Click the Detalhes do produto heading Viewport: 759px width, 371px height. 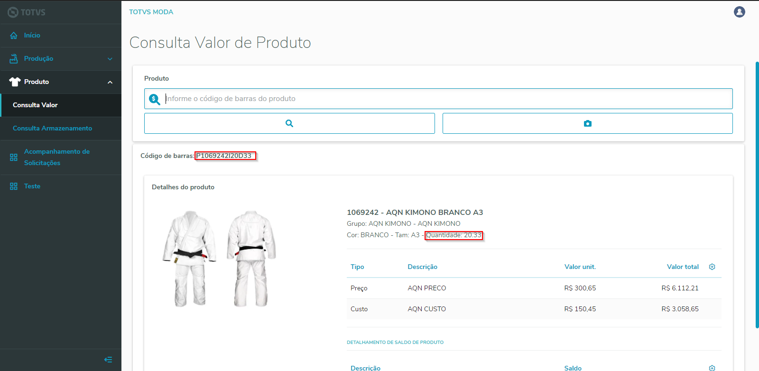pos(183,187)
